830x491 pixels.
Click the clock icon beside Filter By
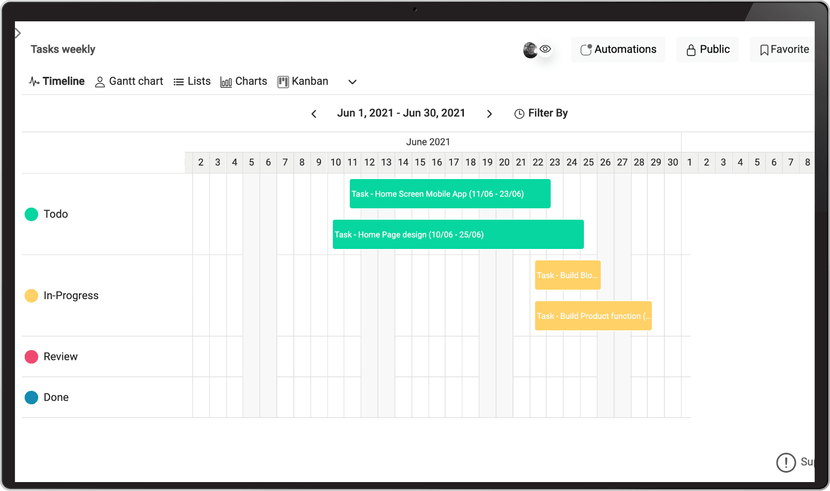(519, 114)
